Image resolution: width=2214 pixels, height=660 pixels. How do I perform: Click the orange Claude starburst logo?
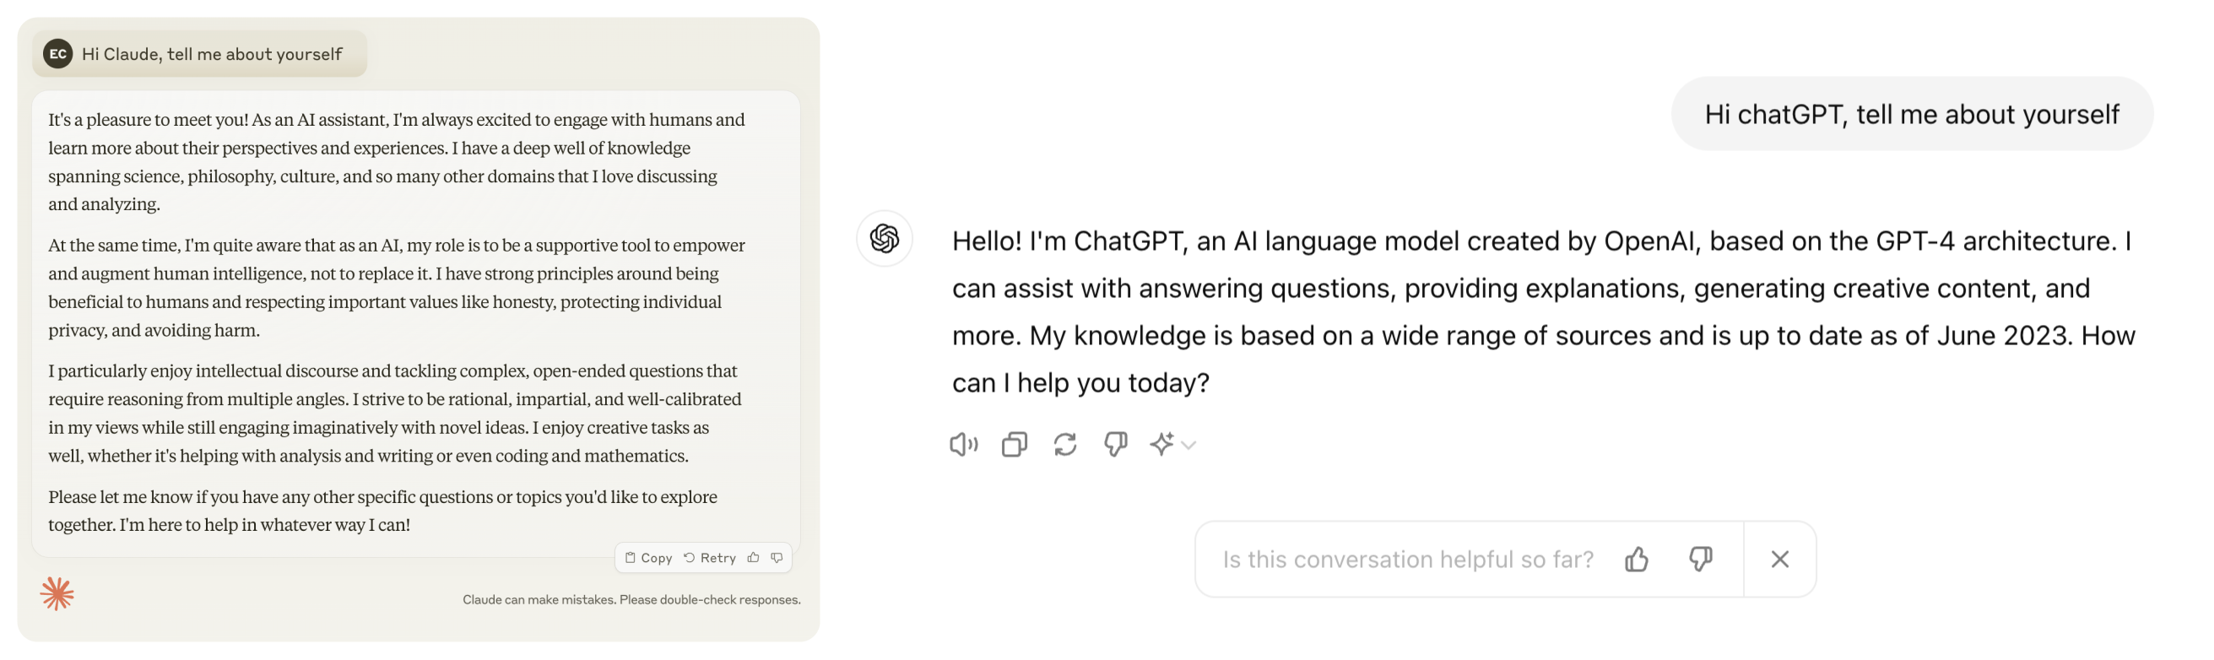coord(57,593)
